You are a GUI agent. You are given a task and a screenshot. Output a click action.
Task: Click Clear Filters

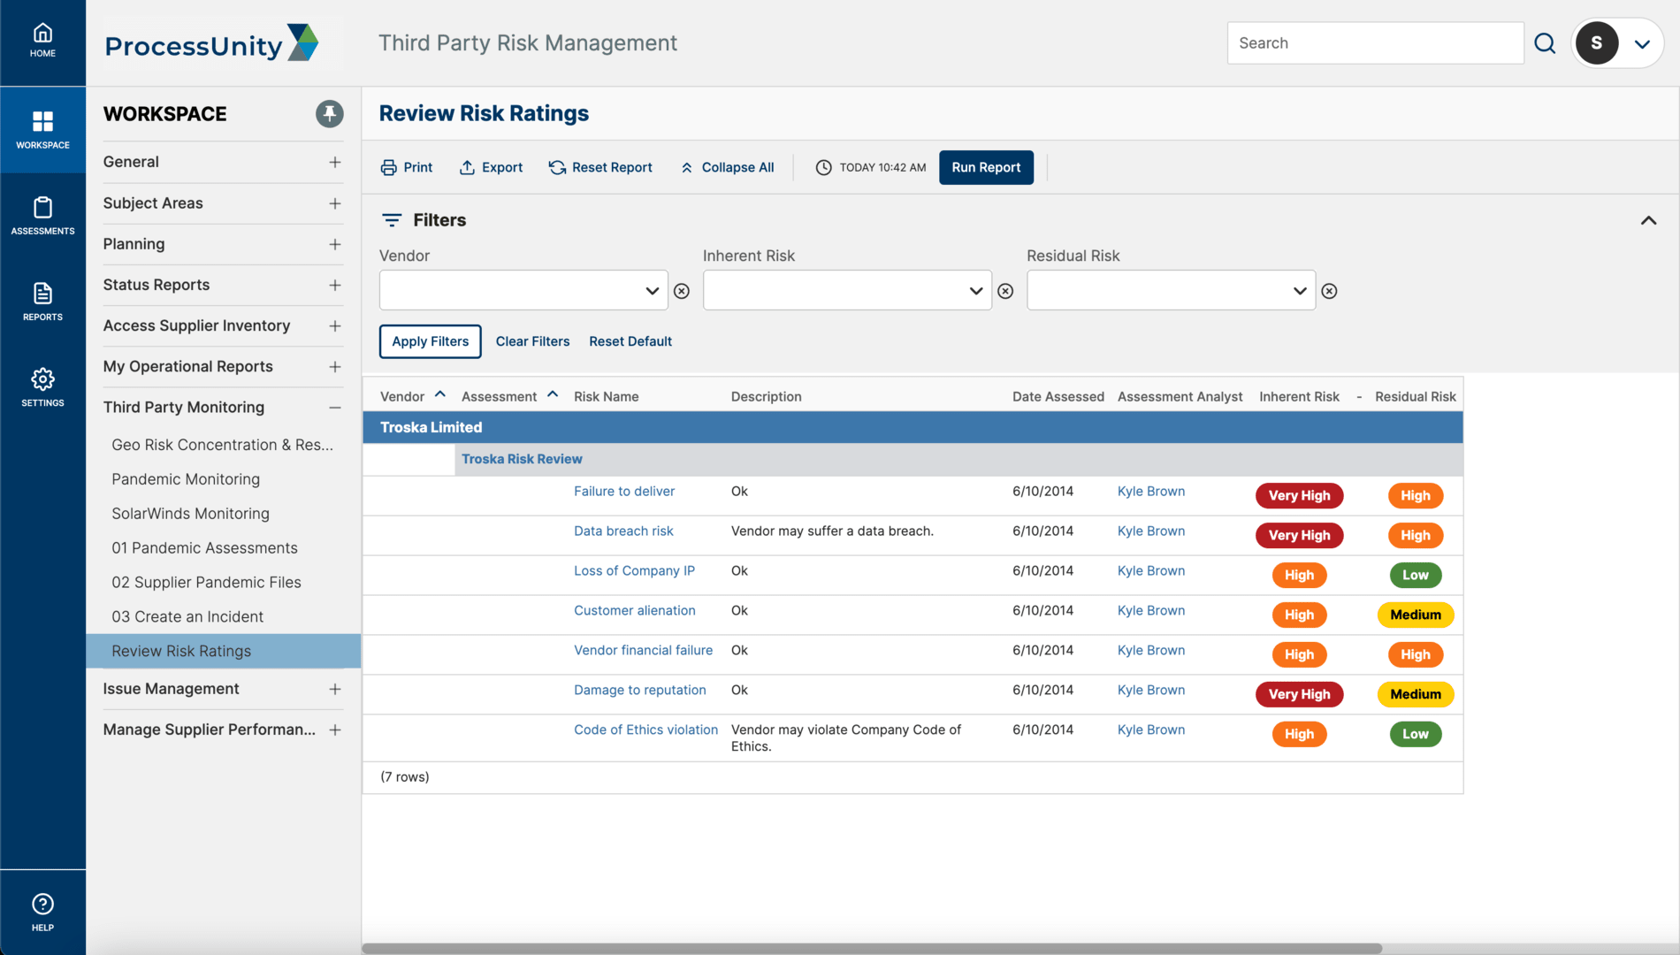click(532, 341)
